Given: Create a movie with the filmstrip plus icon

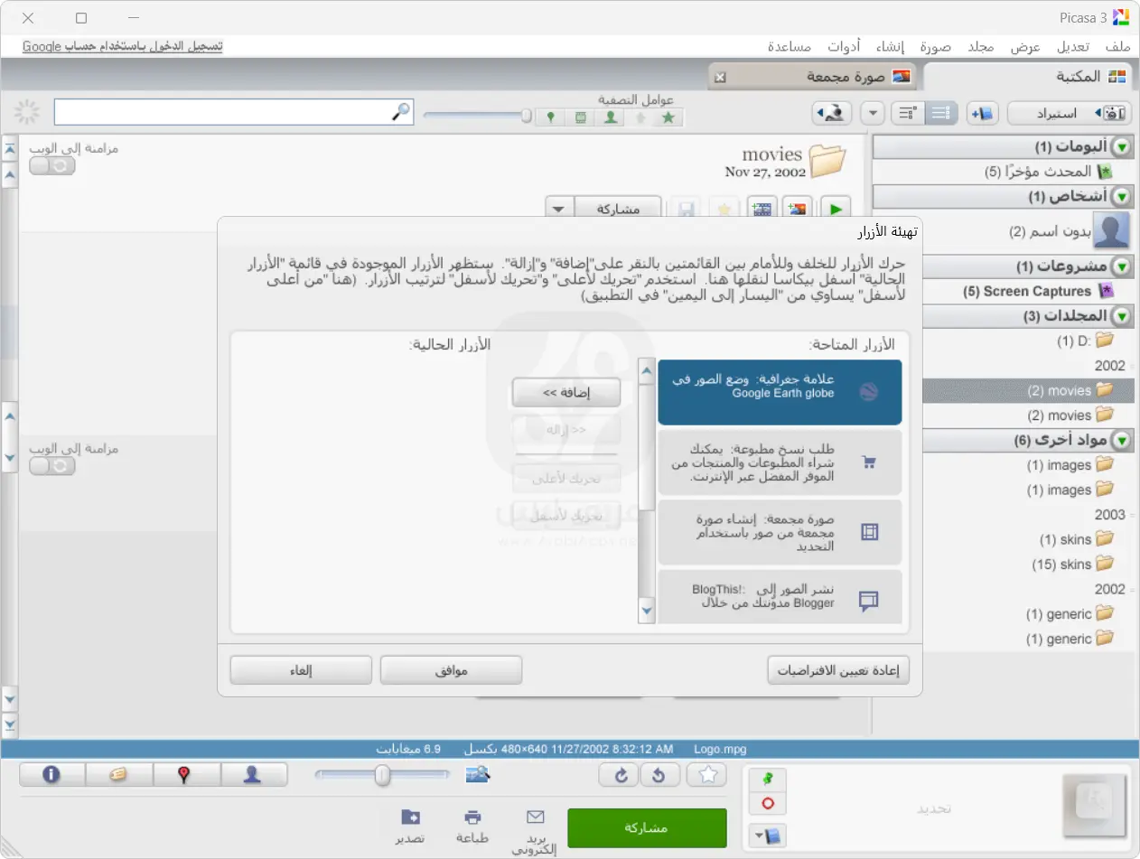Looking at the screenshot, I should click(x=762, y=208).
